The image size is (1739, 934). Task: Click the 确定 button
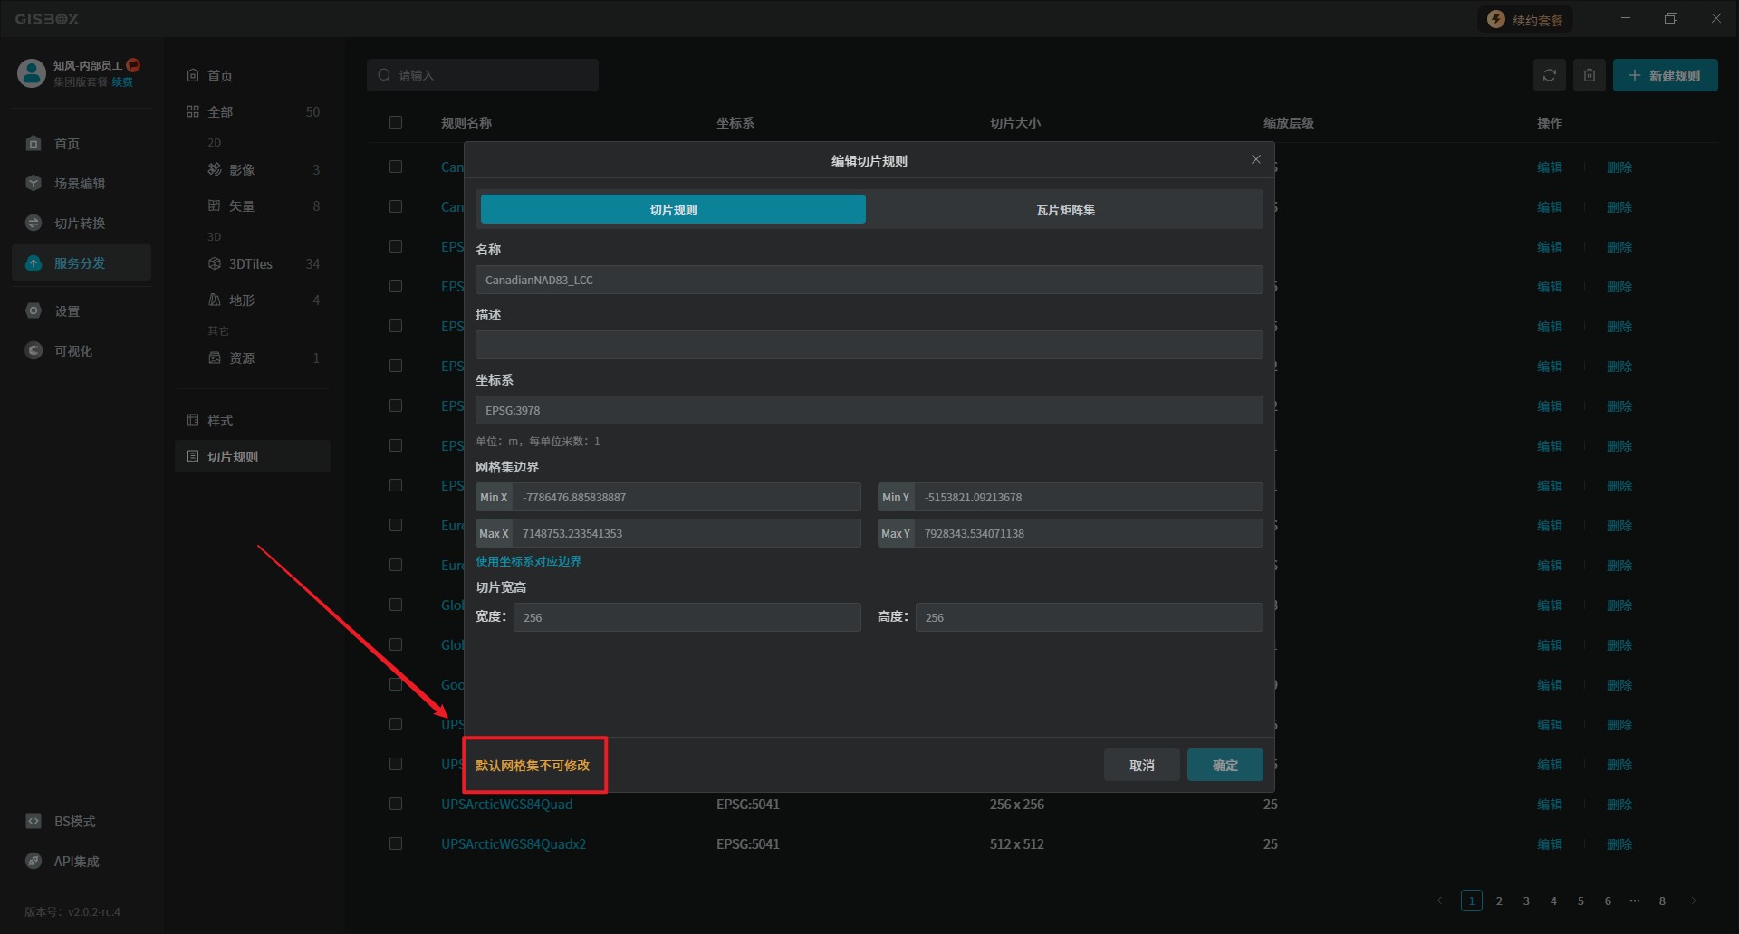coord(1225,766)
